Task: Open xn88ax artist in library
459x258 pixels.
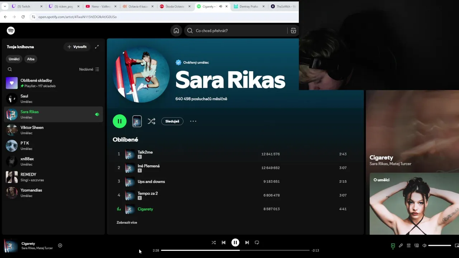Action: pyautogui.click(x=54, y=162)
